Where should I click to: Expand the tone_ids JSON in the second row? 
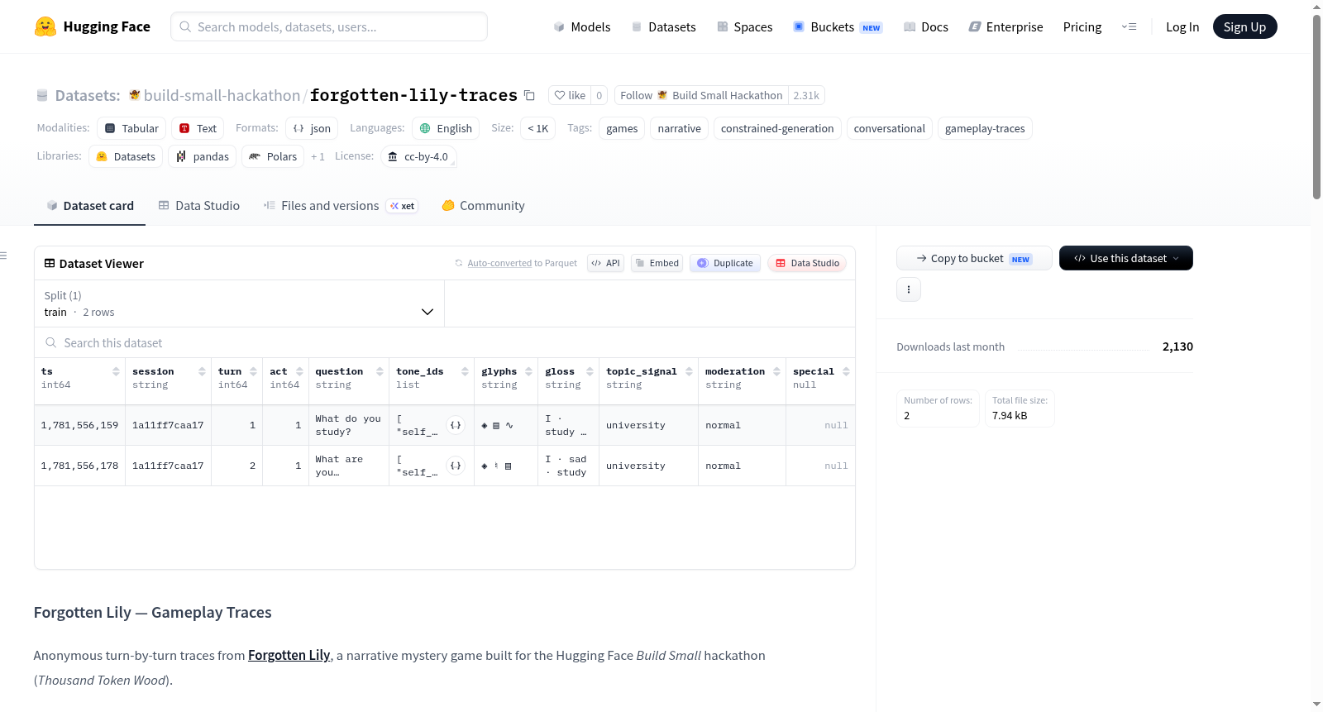pos(456,466)
